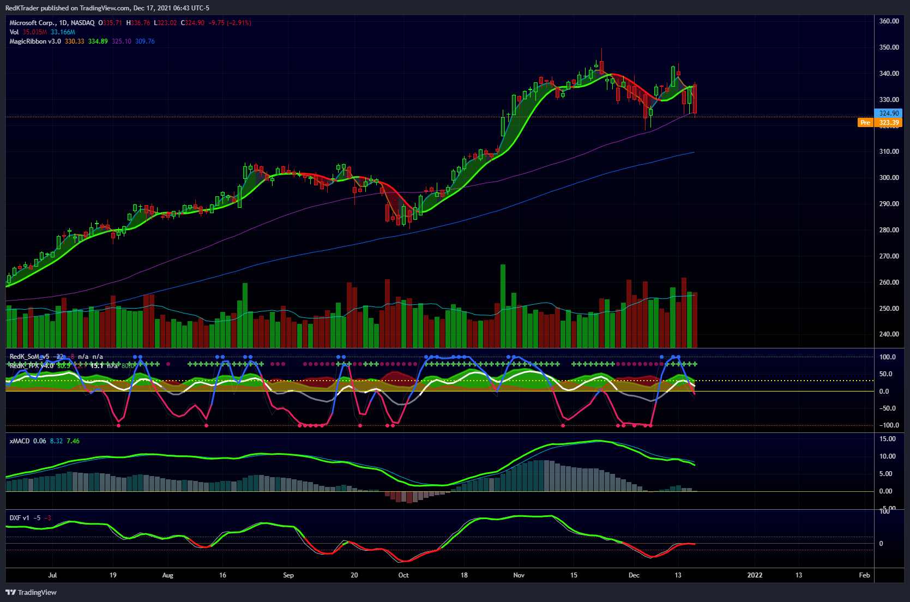Screen dimensions: 910x602
Task: Click the 325.10 purple MagicRibbon value
Action: click(x=122, y=41)
